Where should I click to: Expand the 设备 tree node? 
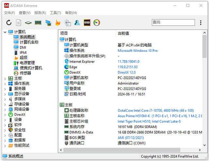point(5,120)
